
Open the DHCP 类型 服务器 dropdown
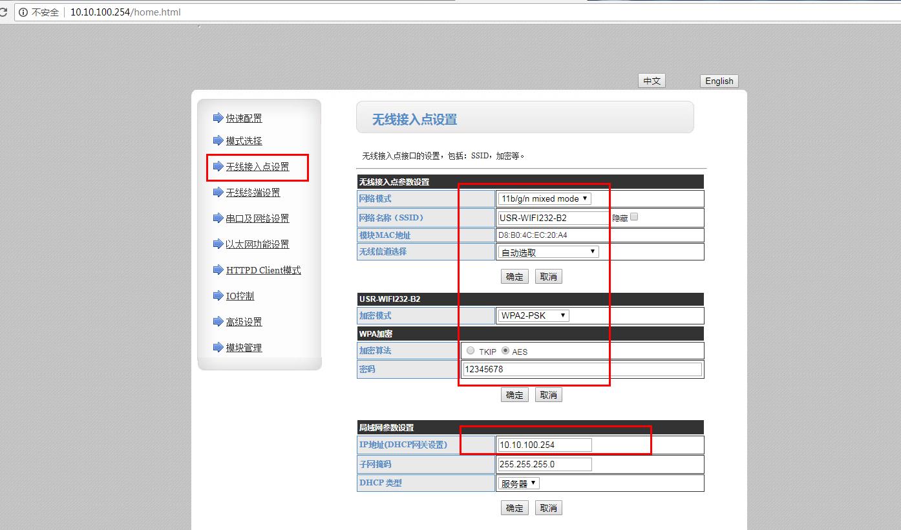(x=518, y=483)
